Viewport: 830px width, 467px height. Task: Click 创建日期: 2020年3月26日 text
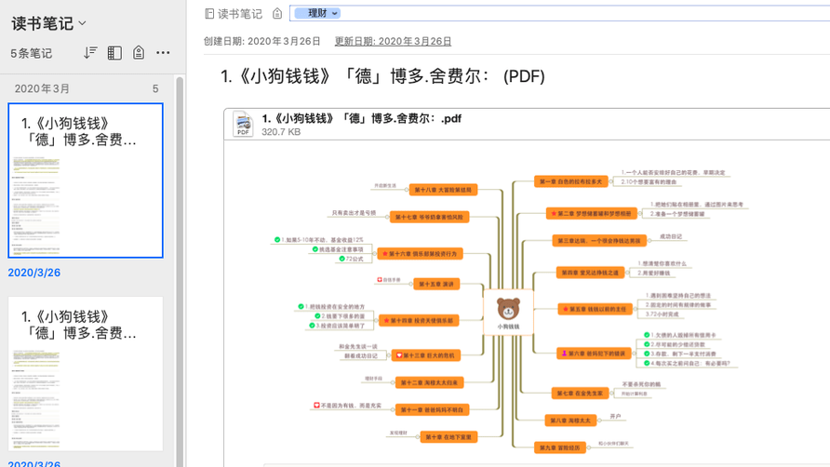click(262, 41)
